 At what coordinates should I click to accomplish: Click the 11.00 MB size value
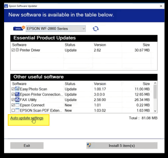(x=142, y=89)
